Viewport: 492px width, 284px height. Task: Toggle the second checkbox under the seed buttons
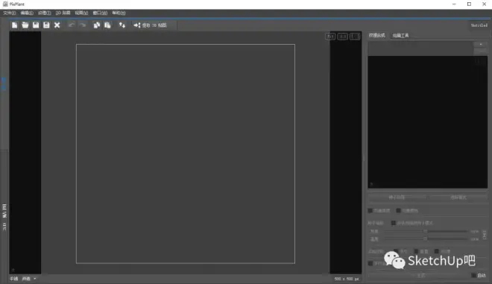click(399, 210)
